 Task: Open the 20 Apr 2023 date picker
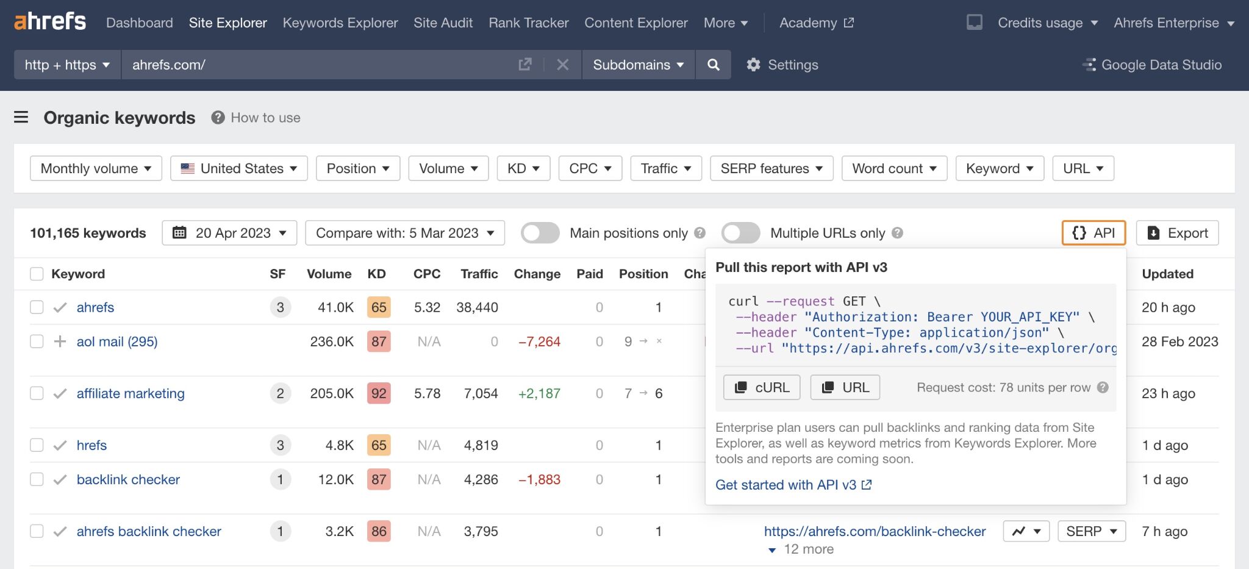point(229,233)
